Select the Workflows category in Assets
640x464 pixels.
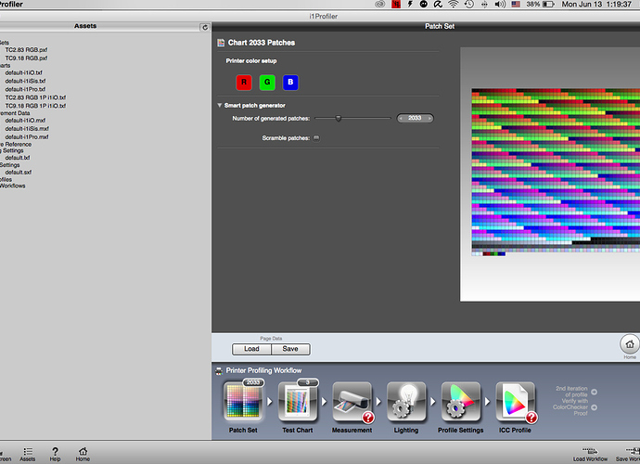point(13,186)
